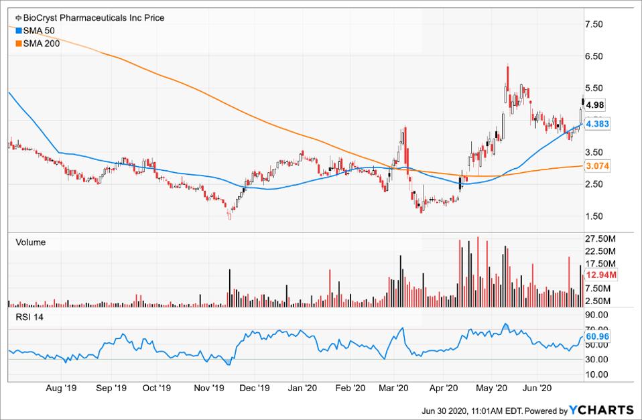Click the candlestick icon beside BioCryst legend

click(x=18, y=18)
